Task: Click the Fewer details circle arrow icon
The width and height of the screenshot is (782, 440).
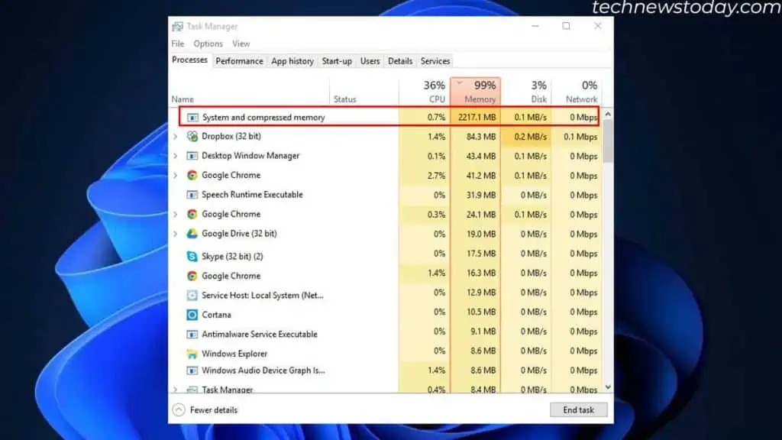Action: coord(179,410)
